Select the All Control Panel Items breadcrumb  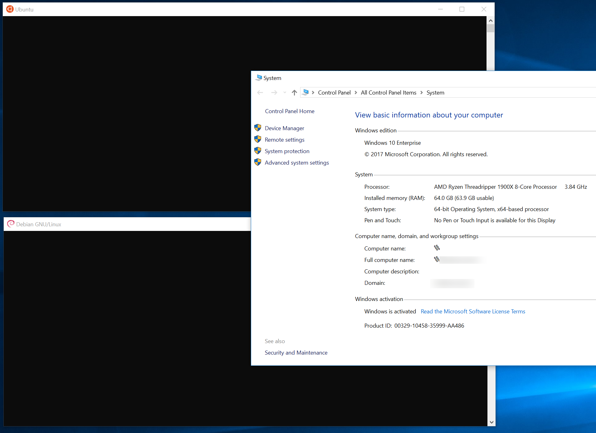[x=388, y=92]
